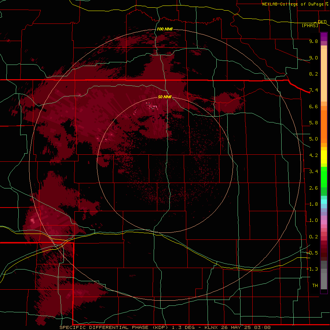Click the 5.0 value on the scale
Viewport: 330px width, 330px height.
pos(313,139)
